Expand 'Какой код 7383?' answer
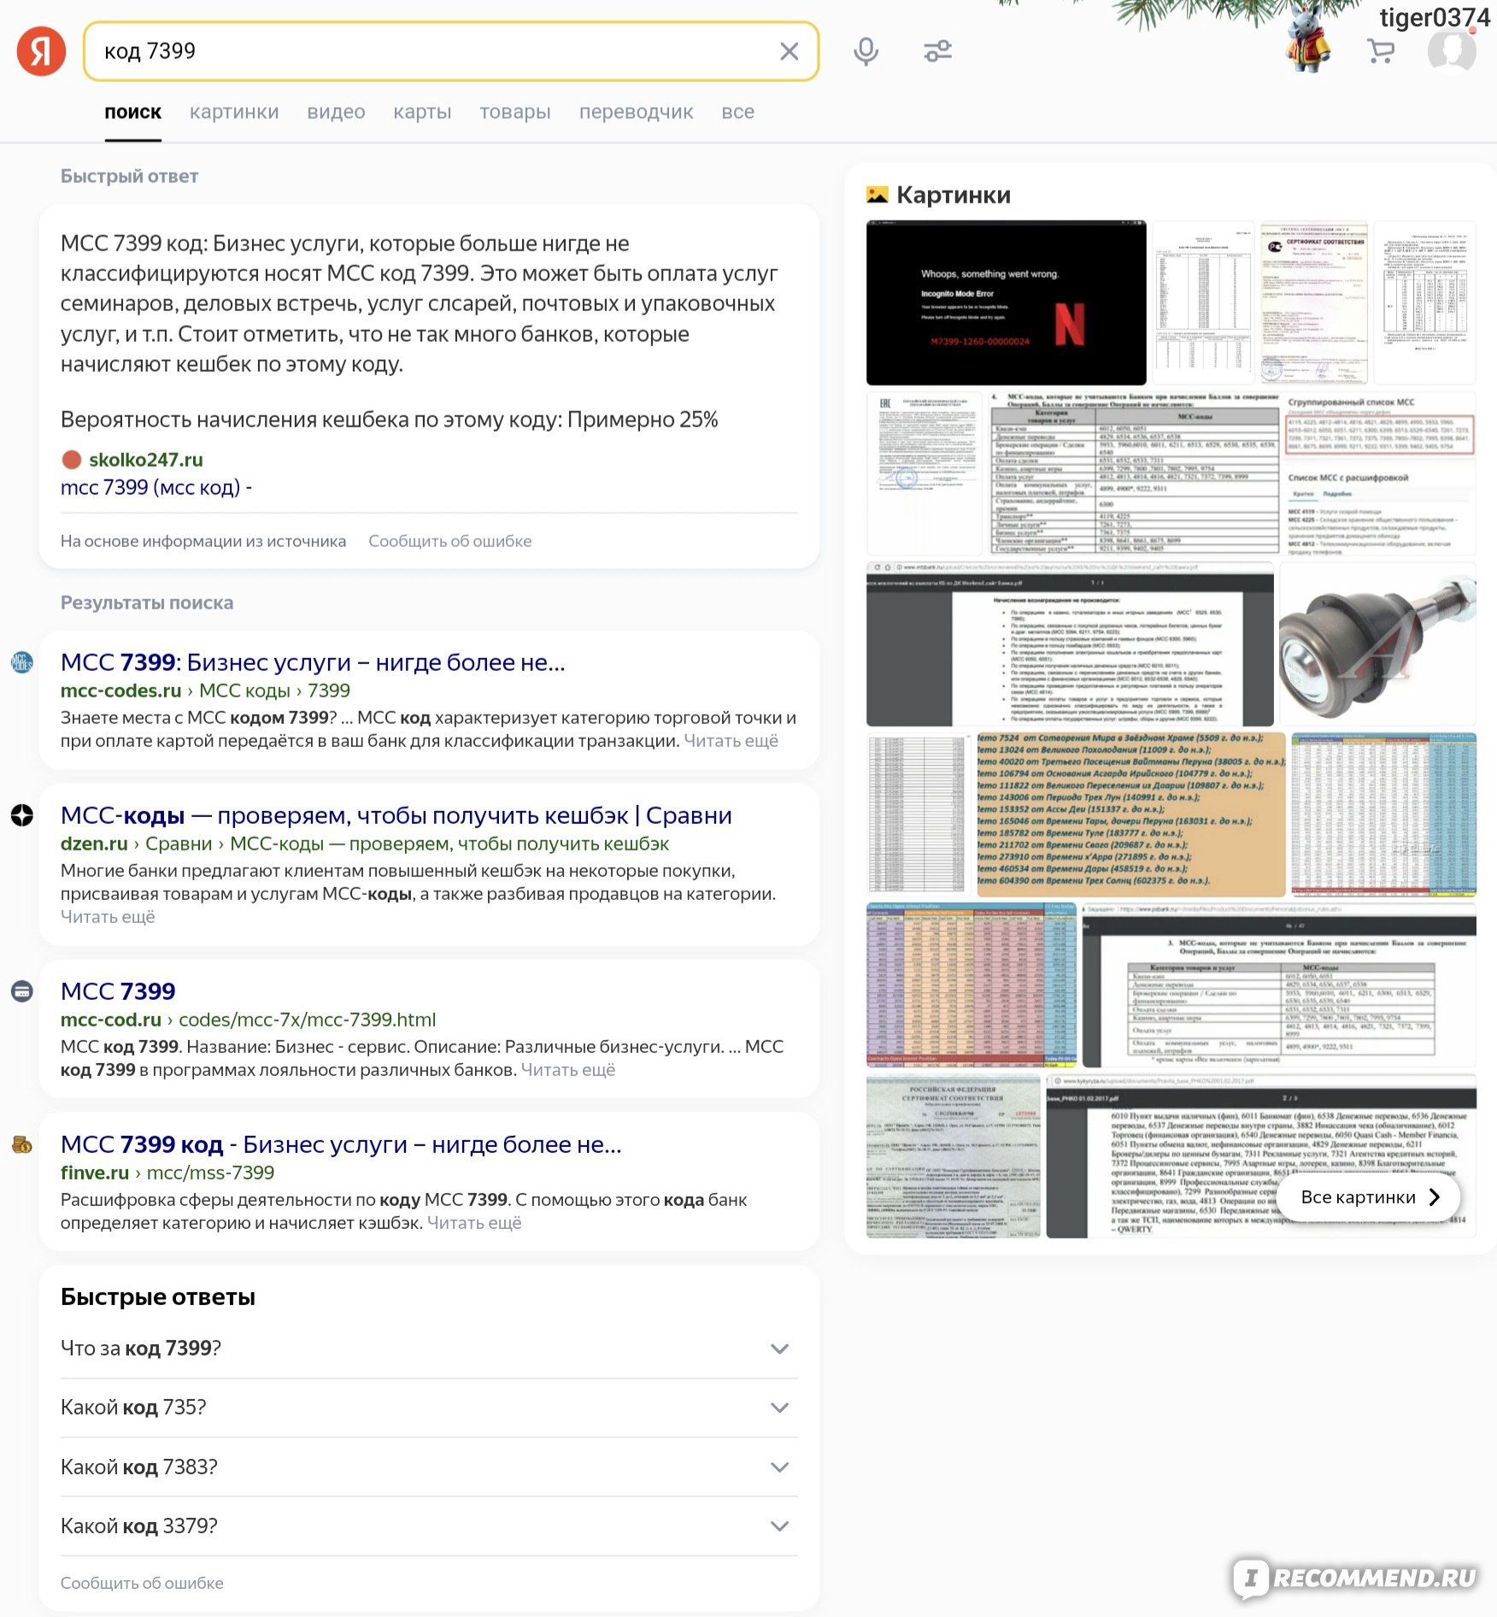The width and height of the screenshot is (1497, 1617). [x=429, y=1467]
